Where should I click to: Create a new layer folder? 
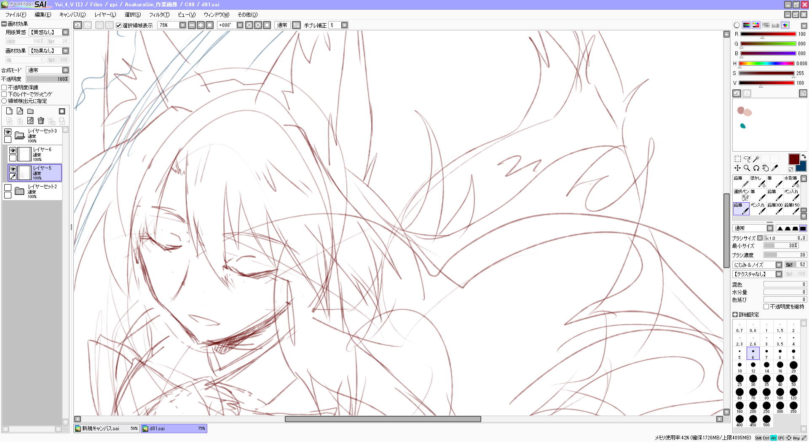click(x=30, y=111)
